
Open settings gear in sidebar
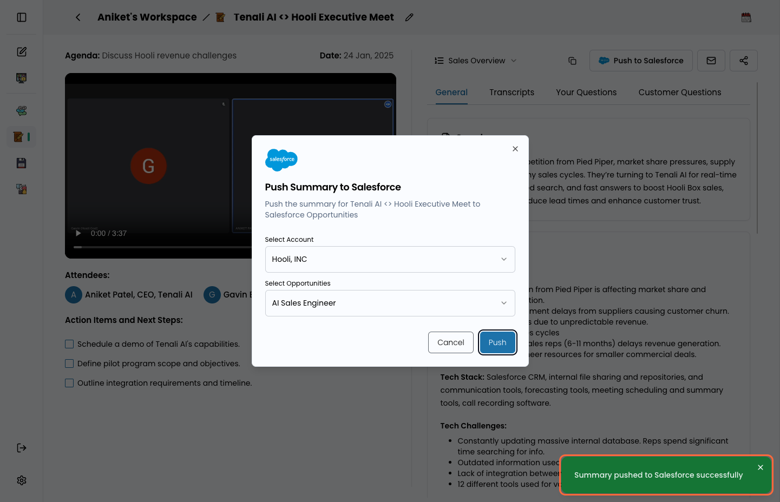[22, 480]
